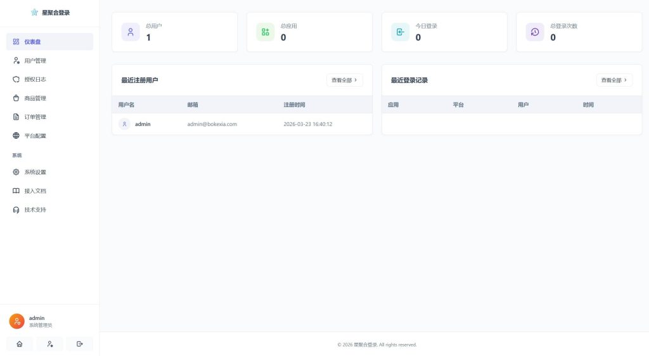This screenshot has width=649, height=356.
Task: Click the star logo icon in the sidebar header
Action: [34, 13]
